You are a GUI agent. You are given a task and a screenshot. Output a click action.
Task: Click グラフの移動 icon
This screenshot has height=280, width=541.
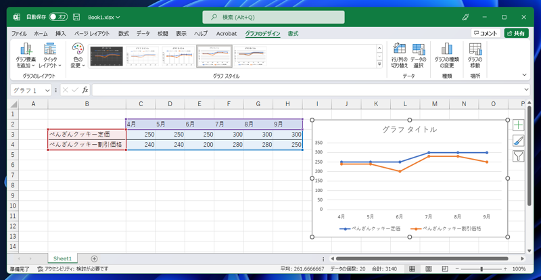(475, 56)
